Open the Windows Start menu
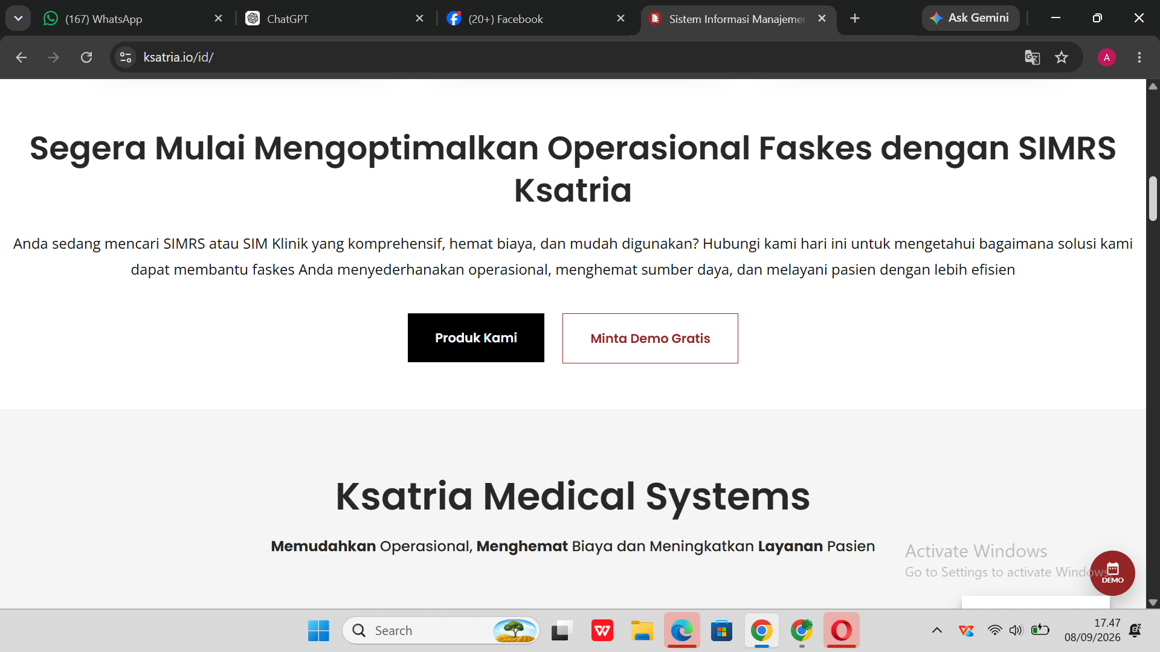Image resolution: width=1160 pixels, height=652 pixels. [318, 631]
